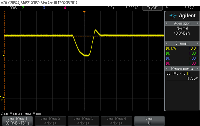The image size is (200, 126).
Task: Click the Clear Meas 3 softkey
Action: (83, 121)
